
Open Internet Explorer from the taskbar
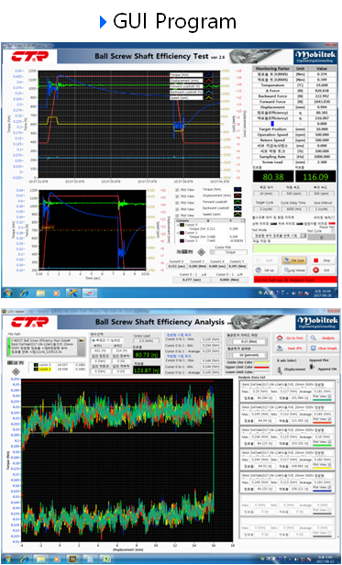pos(24,293)
